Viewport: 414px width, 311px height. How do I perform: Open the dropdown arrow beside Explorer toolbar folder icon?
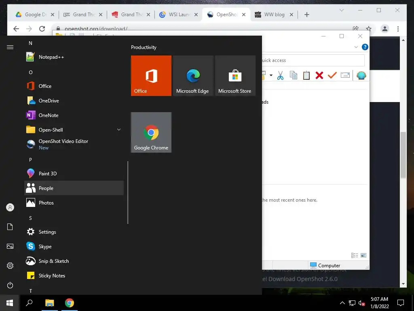point(271,75)
